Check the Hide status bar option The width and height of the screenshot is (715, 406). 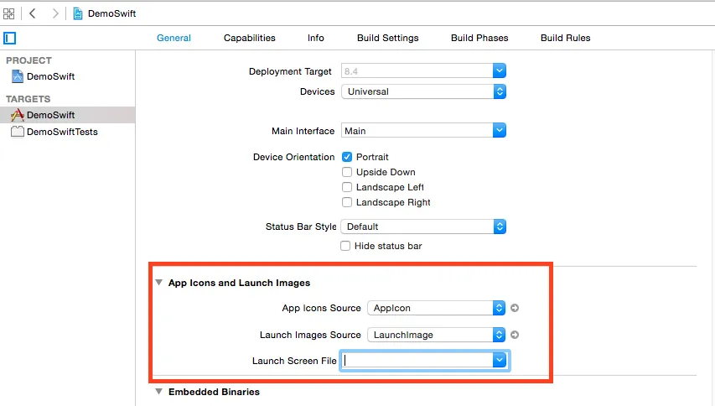coord(345,246)
